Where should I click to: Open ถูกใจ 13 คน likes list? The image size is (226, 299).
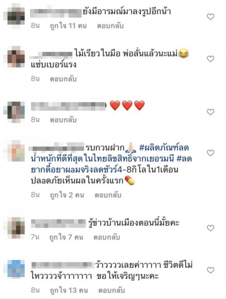(x=69, y=290)
